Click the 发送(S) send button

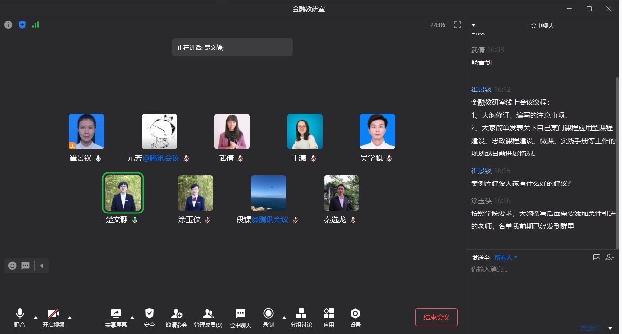coord(590,328)
